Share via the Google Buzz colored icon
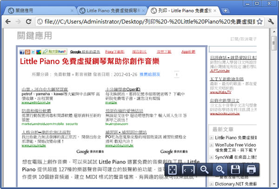The height and width of the screenshot is (189, 279). (39, 52)
